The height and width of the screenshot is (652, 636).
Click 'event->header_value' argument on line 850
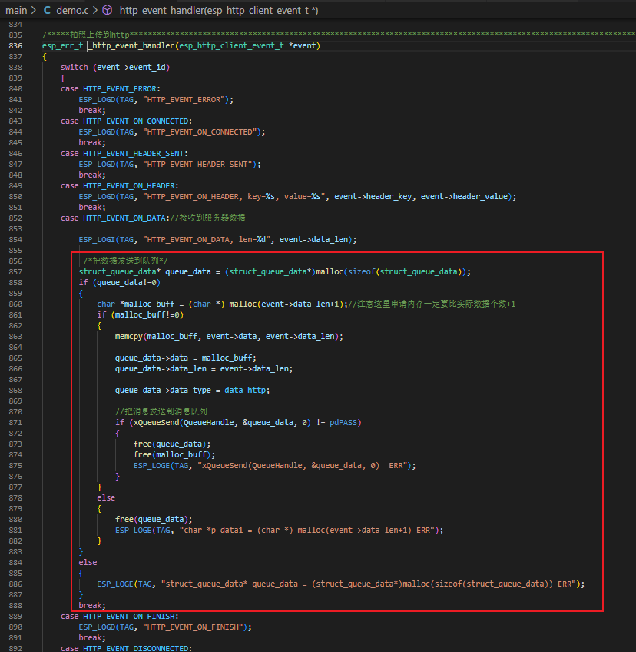point(464,196)
